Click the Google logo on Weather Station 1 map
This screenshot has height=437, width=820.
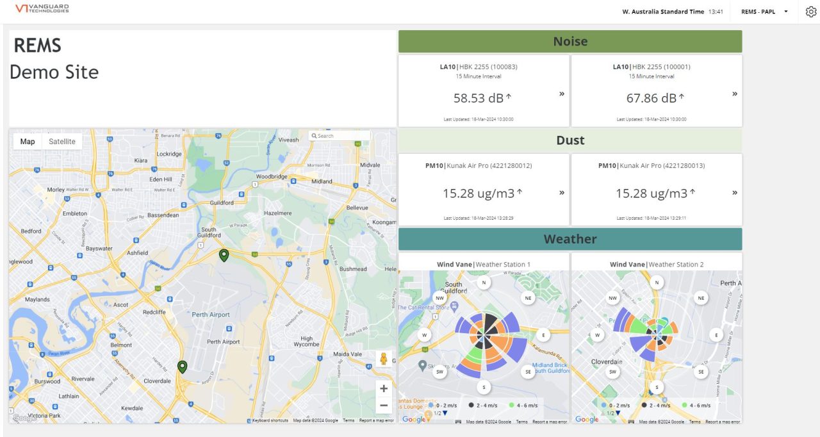point(413,419)
